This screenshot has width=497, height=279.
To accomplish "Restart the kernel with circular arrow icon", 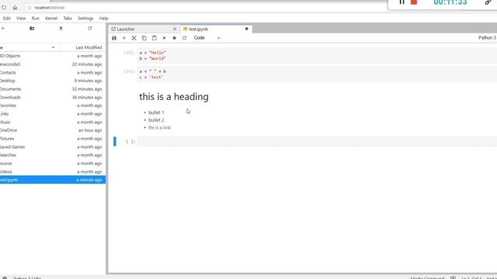I will 185,38.
